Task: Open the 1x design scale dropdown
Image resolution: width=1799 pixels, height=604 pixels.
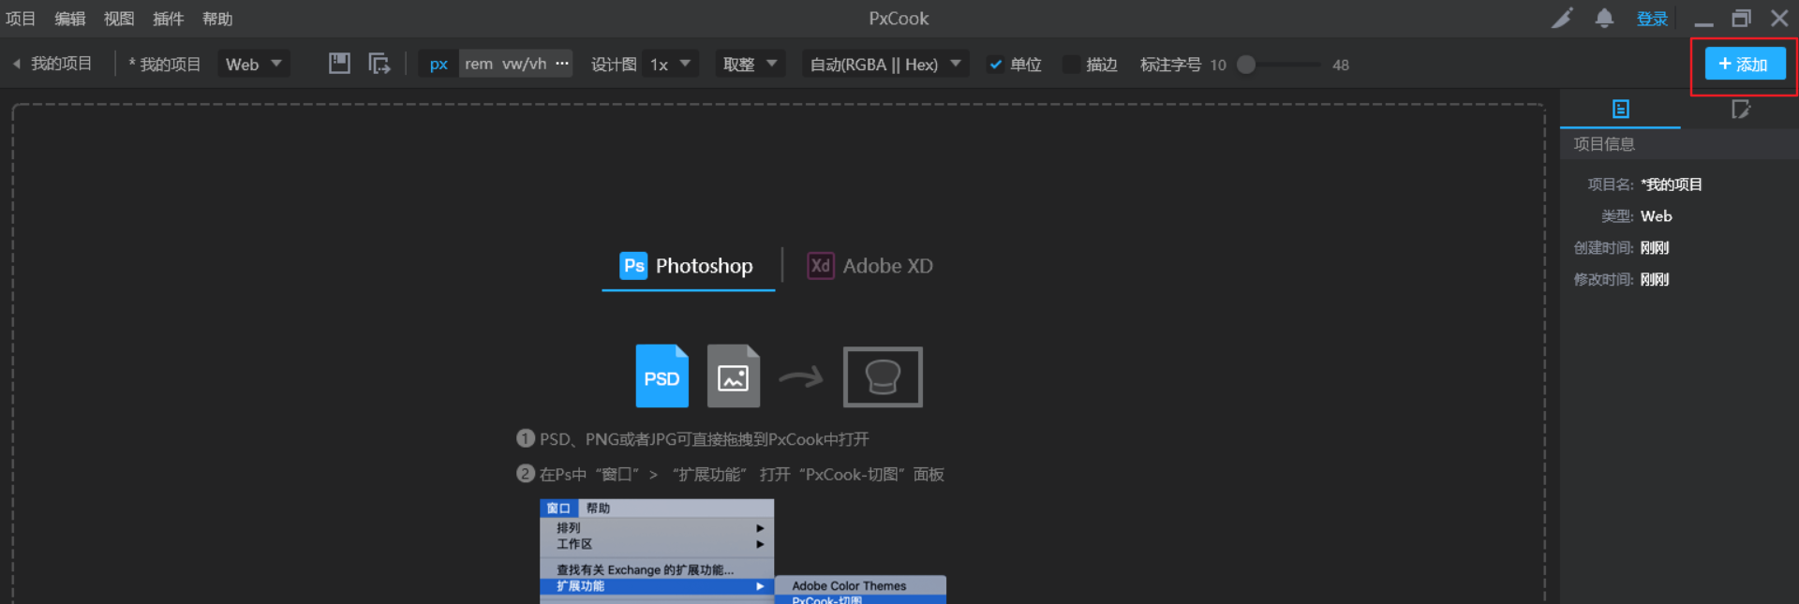Action: coord(670,65)
